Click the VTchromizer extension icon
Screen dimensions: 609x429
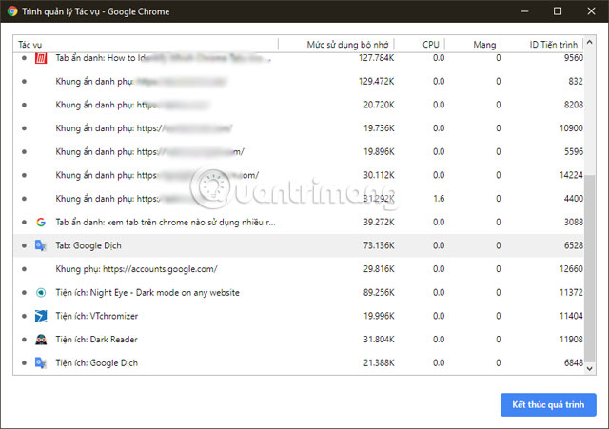click(41, 316)
